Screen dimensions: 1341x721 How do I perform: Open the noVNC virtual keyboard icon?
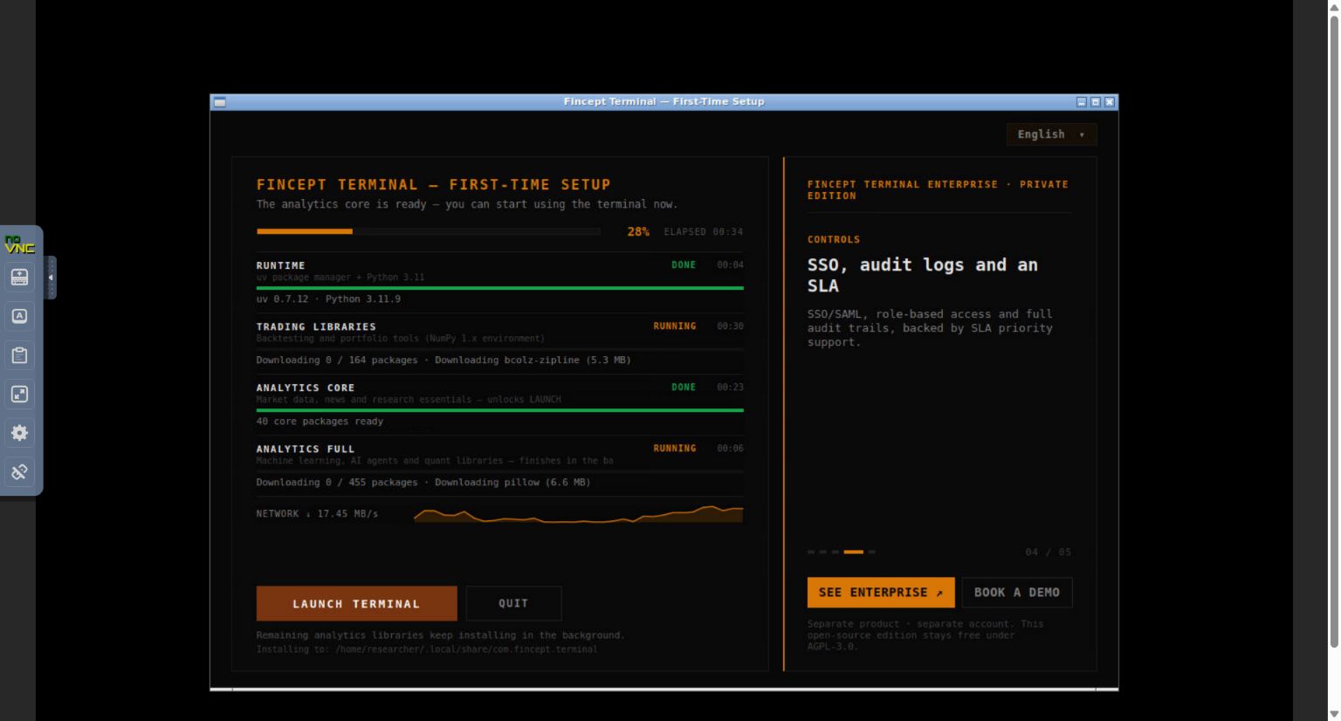click(19, 278)
